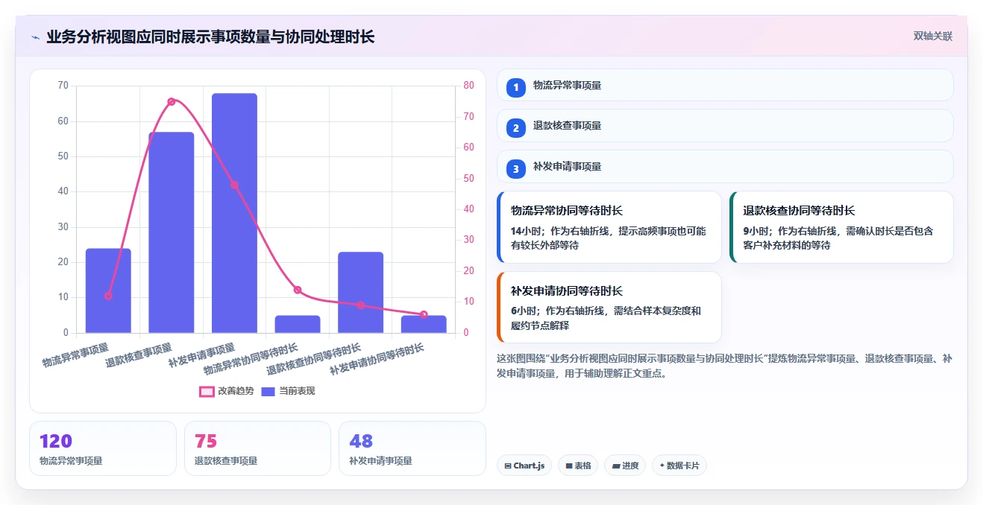
Task: Toggle the 当前表现 legend entry
Action: click(288, 391)
